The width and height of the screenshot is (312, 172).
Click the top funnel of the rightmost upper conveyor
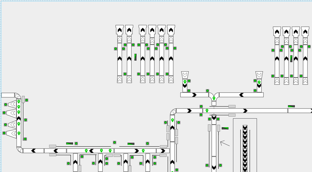(305, 31)
